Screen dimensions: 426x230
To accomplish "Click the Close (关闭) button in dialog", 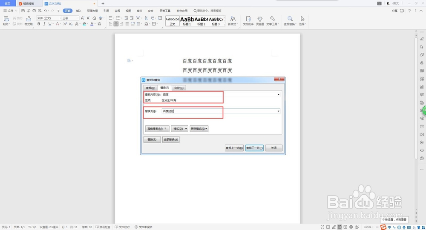I will [x=274, y=148].
